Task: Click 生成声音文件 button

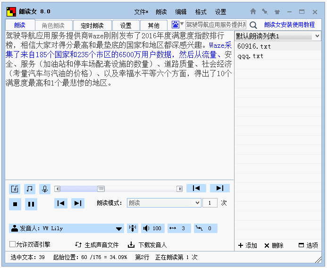Action: point(97,245)
